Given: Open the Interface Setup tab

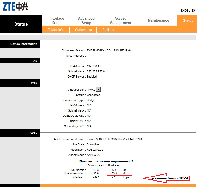Looking at the screenshot, I should (57, 21).
